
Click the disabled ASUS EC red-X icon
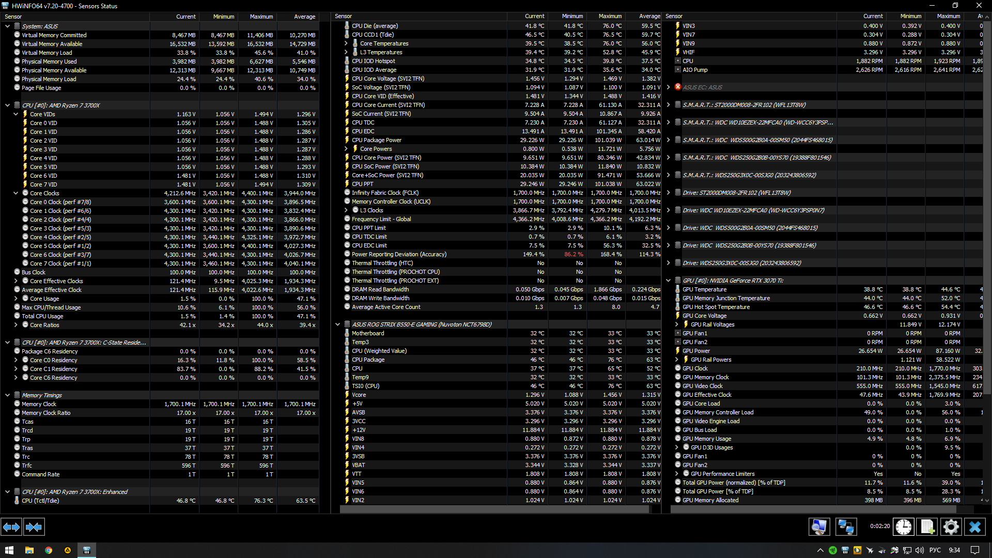[x=678, y=87]
